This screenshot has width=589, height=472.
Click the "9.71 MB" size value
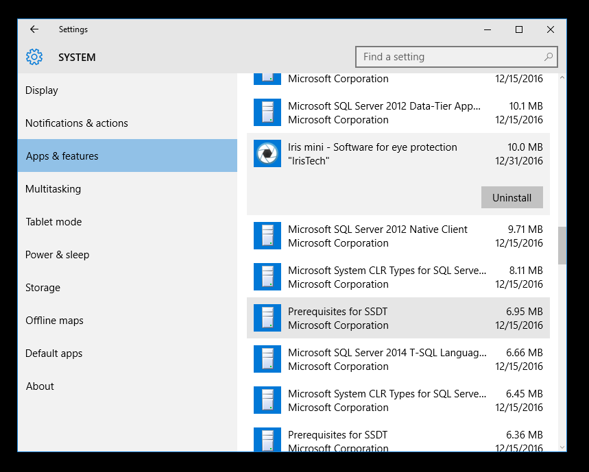click(525, 229)
